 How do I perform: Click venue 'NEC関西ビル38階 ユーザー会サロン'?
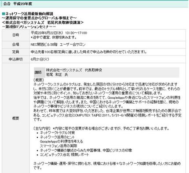pos(58,45)
